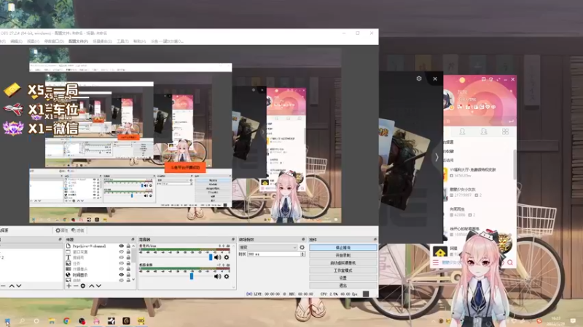Screen dimensions: 583x327
Task: Toggle visibility of the image source row
Action: tap(121, 263)
